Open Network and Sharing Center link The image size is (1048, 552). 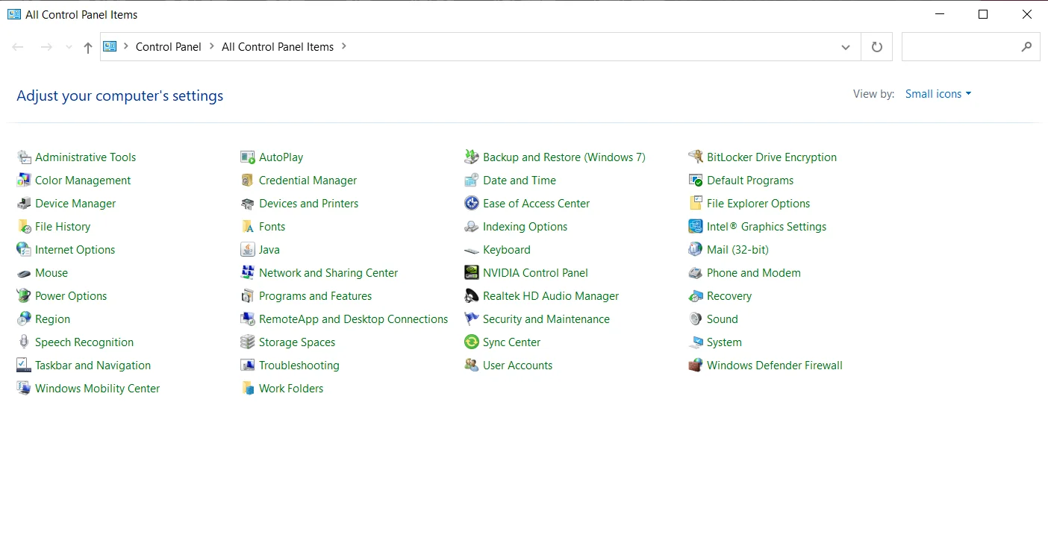tap(328, 273)
